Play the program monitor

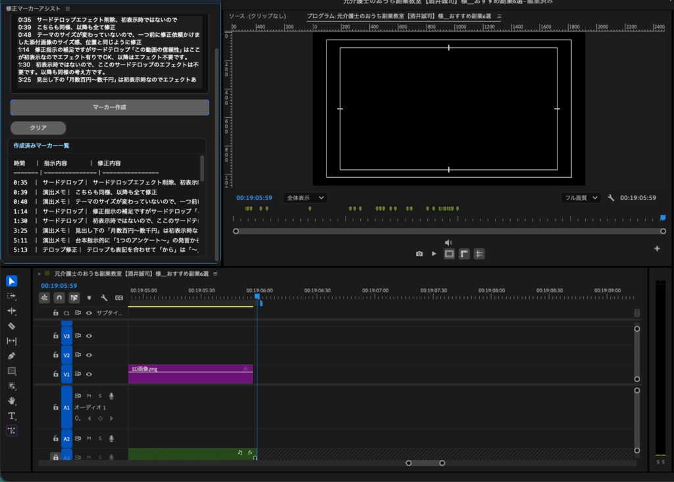434,254
